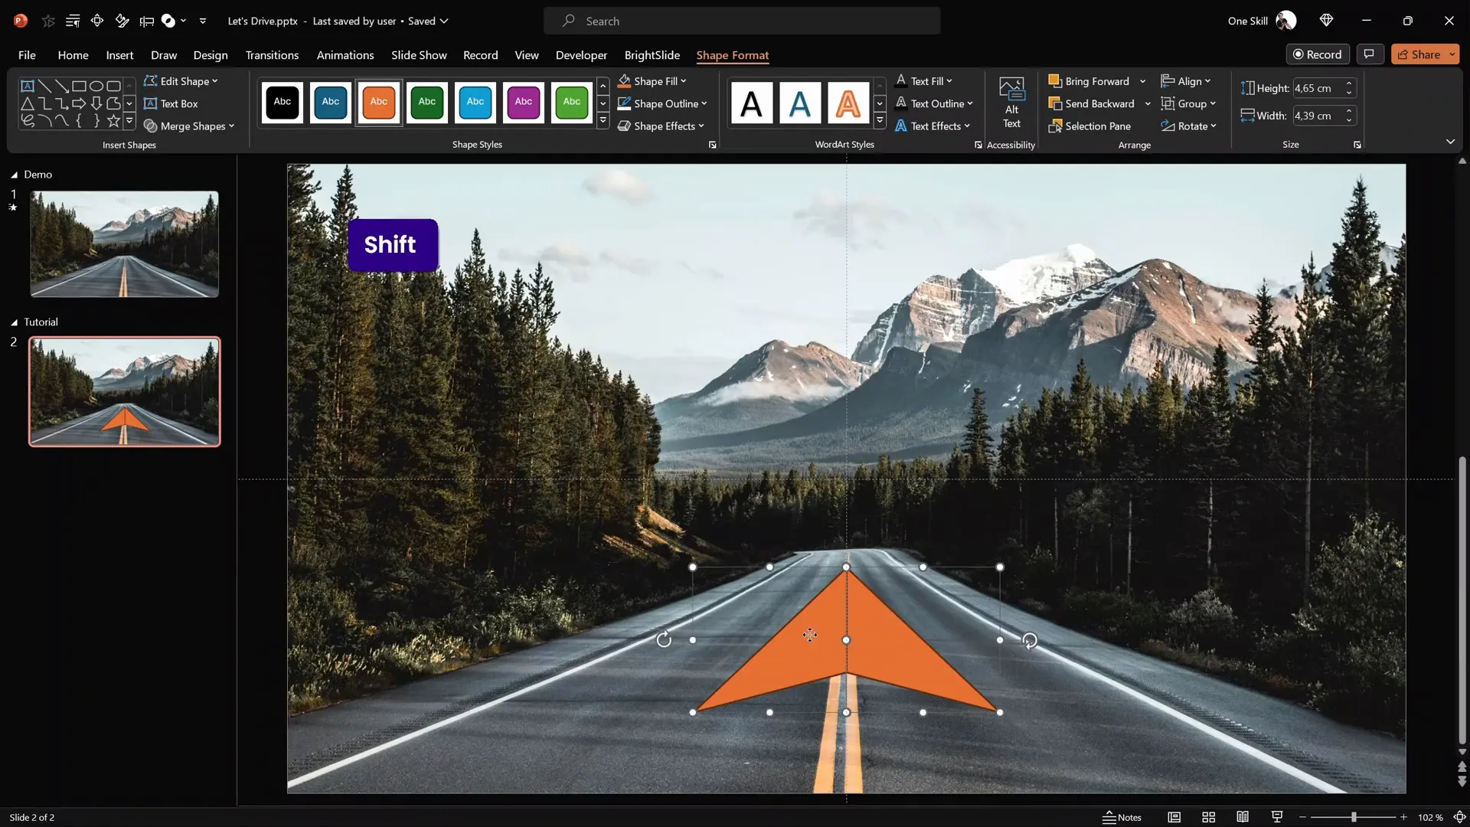This screenshot has height=827, width=1470.
Task: Open the Home tab
Action: click(x=73, y=55)
